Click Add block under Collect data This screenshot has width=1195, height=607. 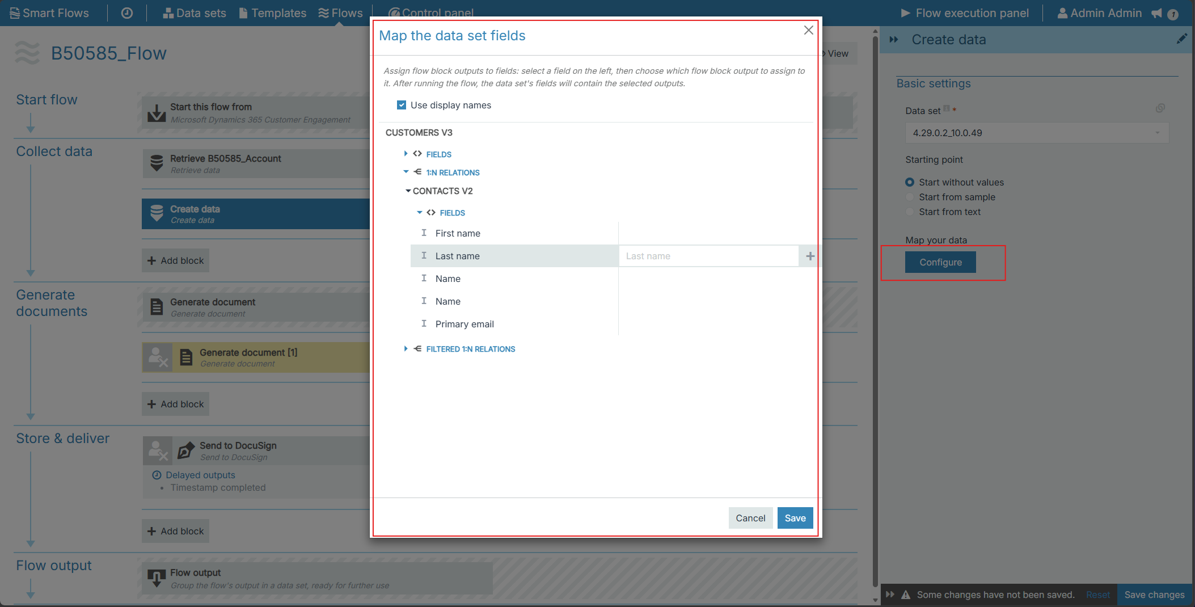175,260
